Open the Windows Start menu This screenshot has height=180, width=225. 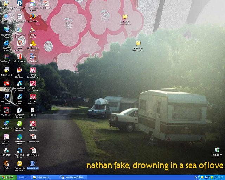pos(8,178)
